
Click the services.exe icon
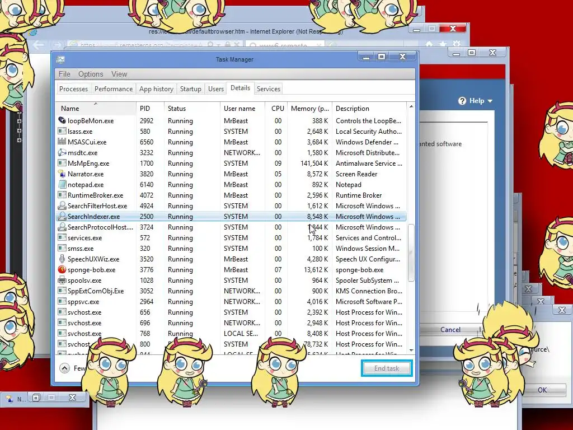[62, 237]
